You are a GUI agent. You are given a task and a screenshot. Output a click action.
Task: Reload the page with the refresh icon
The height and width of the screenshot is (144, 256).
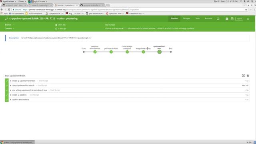click(x=9, y=10)
